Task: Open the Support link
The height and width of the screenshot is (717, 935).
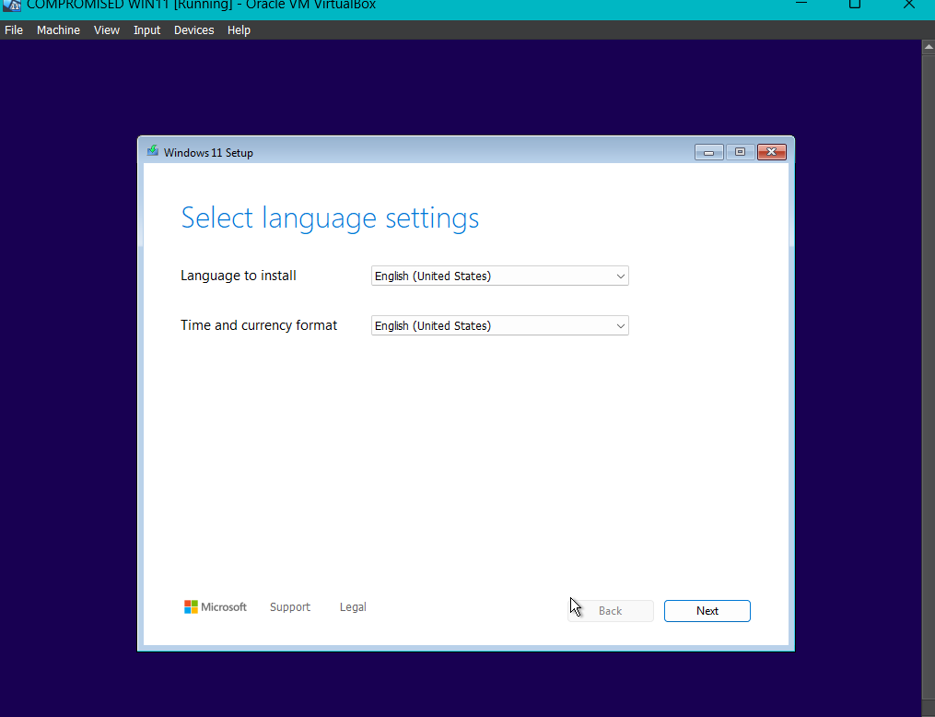Action: click(290, 607)
